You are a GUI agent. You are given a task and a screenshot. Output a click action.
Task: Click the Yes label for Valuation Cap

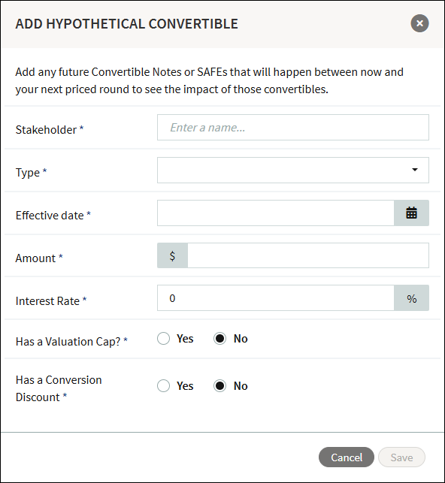pyautogui.click(x=185, y=339)
